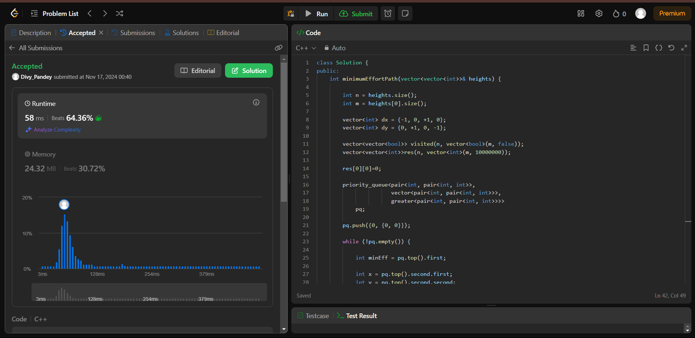Open the panel layout grid icon
This screenshot has width=695, height=338.
[x=580, y=13]
